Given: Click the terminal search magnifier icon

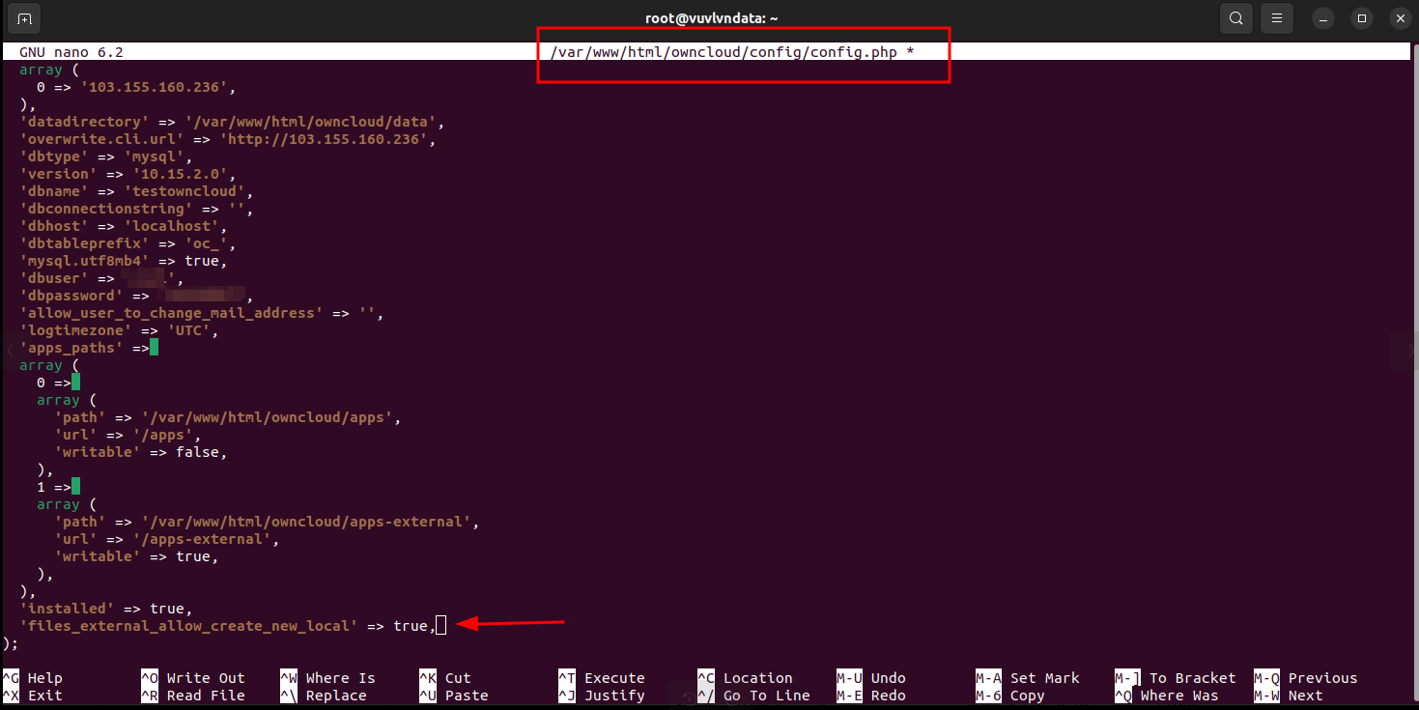Looking at the screenshot, I should click(1235, 18).
